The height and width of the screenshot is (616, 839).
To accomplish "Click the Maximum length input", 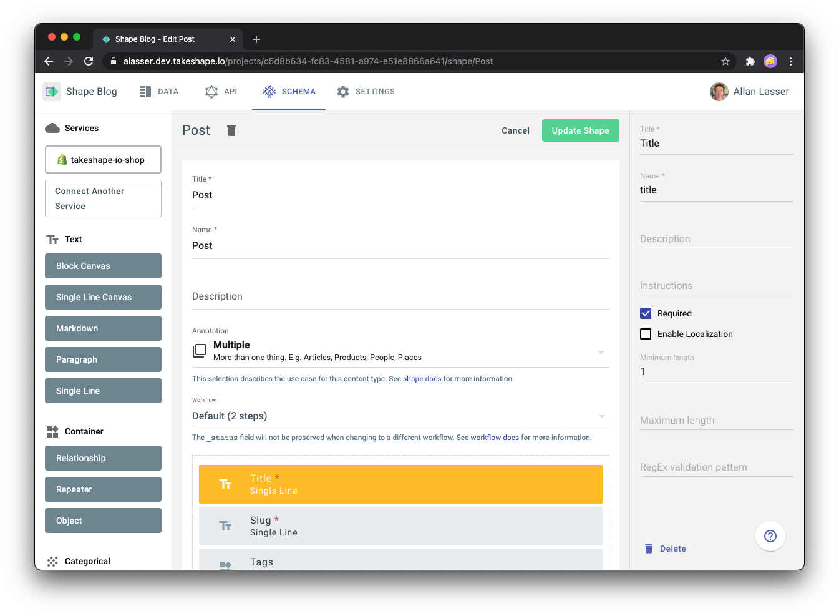I will point(717,421).
